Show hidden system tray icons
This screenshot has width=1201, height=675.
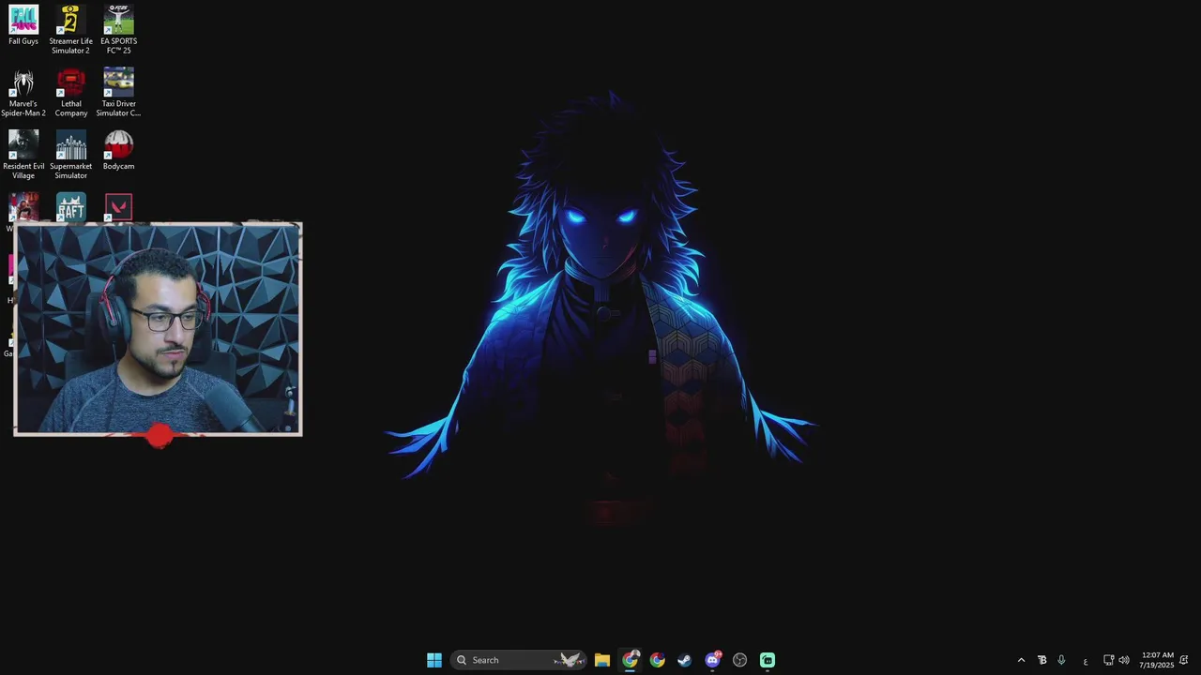1022,660
